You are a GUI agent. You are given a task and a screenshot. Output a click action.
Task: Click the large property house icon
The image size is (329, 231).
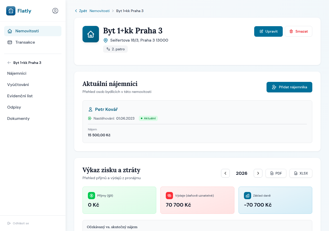pos(91,34)
